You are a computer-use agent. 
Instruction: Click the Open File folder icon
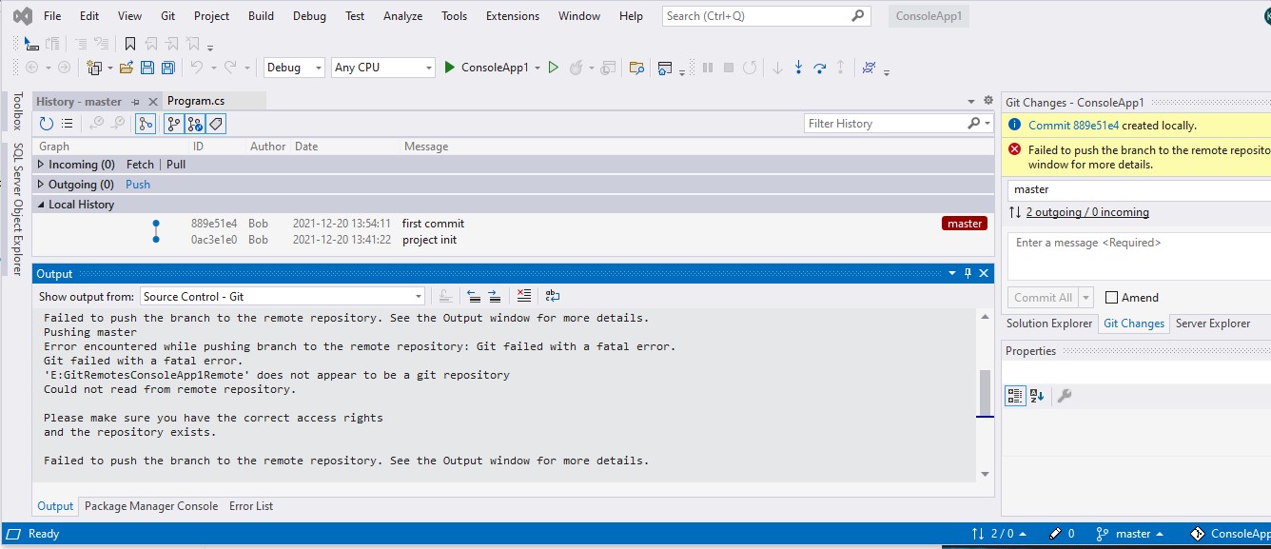pos(126,68)
